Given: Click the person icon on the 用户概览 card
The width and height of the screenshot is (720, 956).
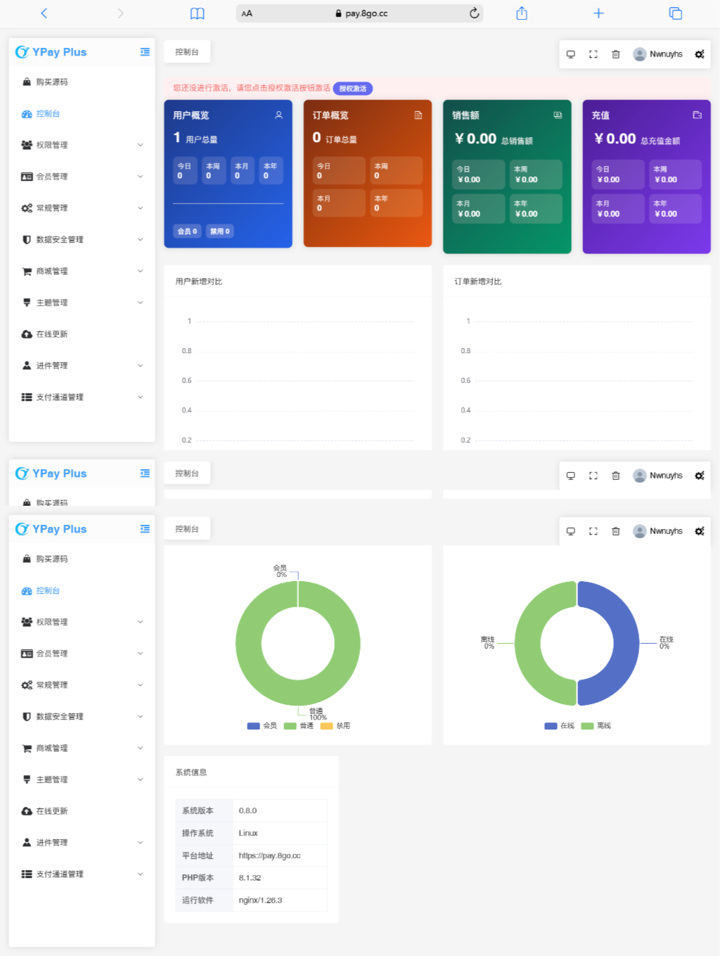Looking at the screenshot, I should [x=278, y=115].
